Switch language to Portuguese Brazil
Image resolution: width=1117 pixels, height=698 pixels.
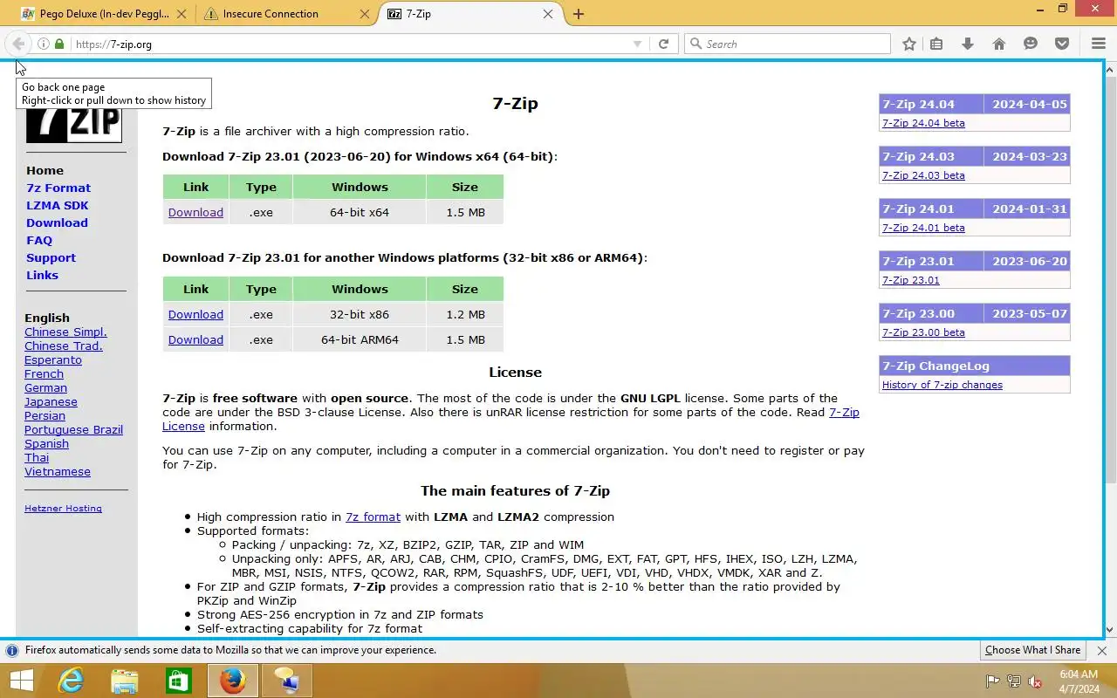point(73,430)
